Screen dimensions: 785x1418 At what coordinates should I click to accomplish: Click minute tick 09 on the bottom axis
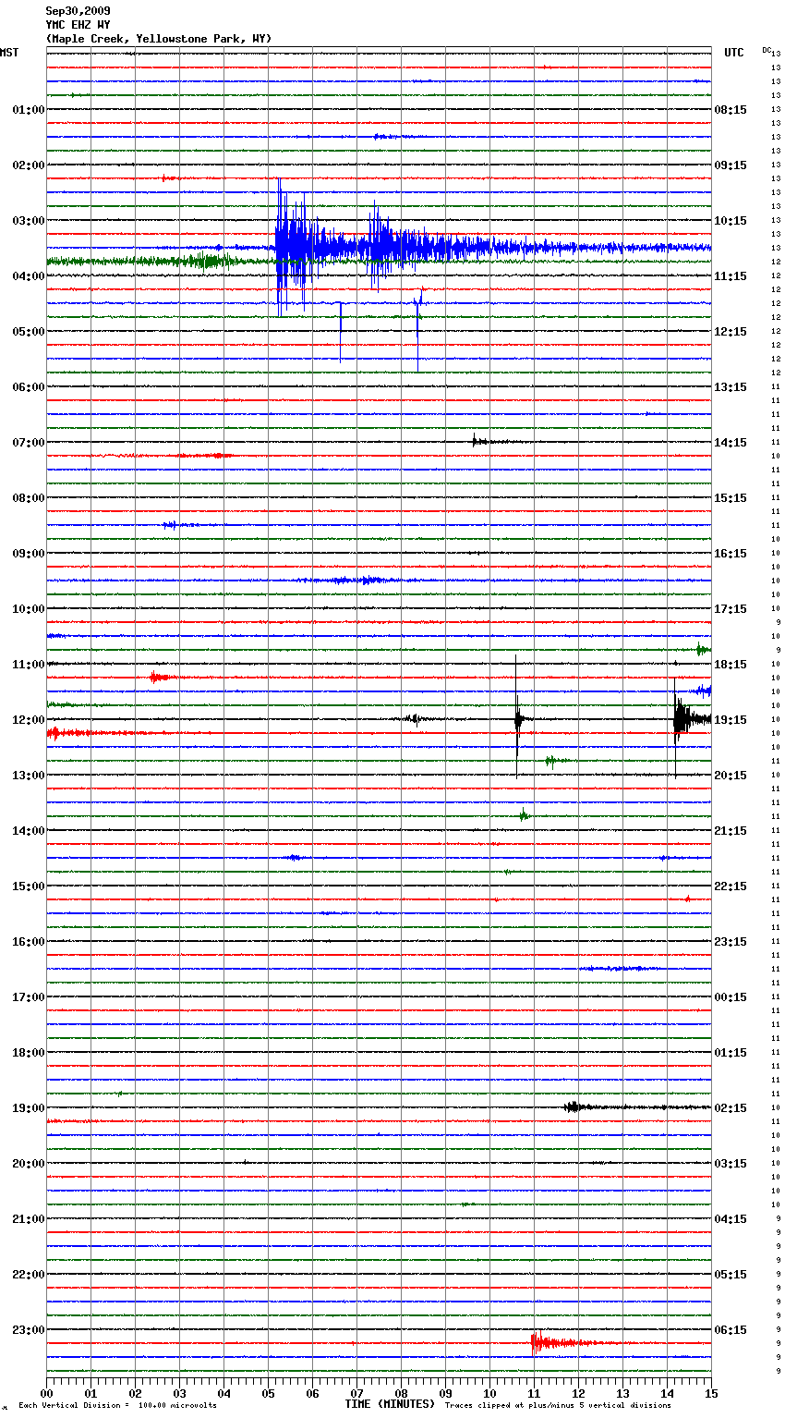(445, 1393)
